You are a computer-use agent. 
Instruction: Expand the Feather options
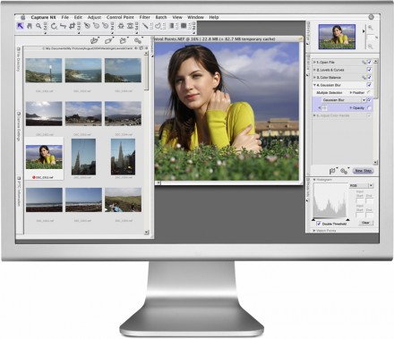pos(351,93)
